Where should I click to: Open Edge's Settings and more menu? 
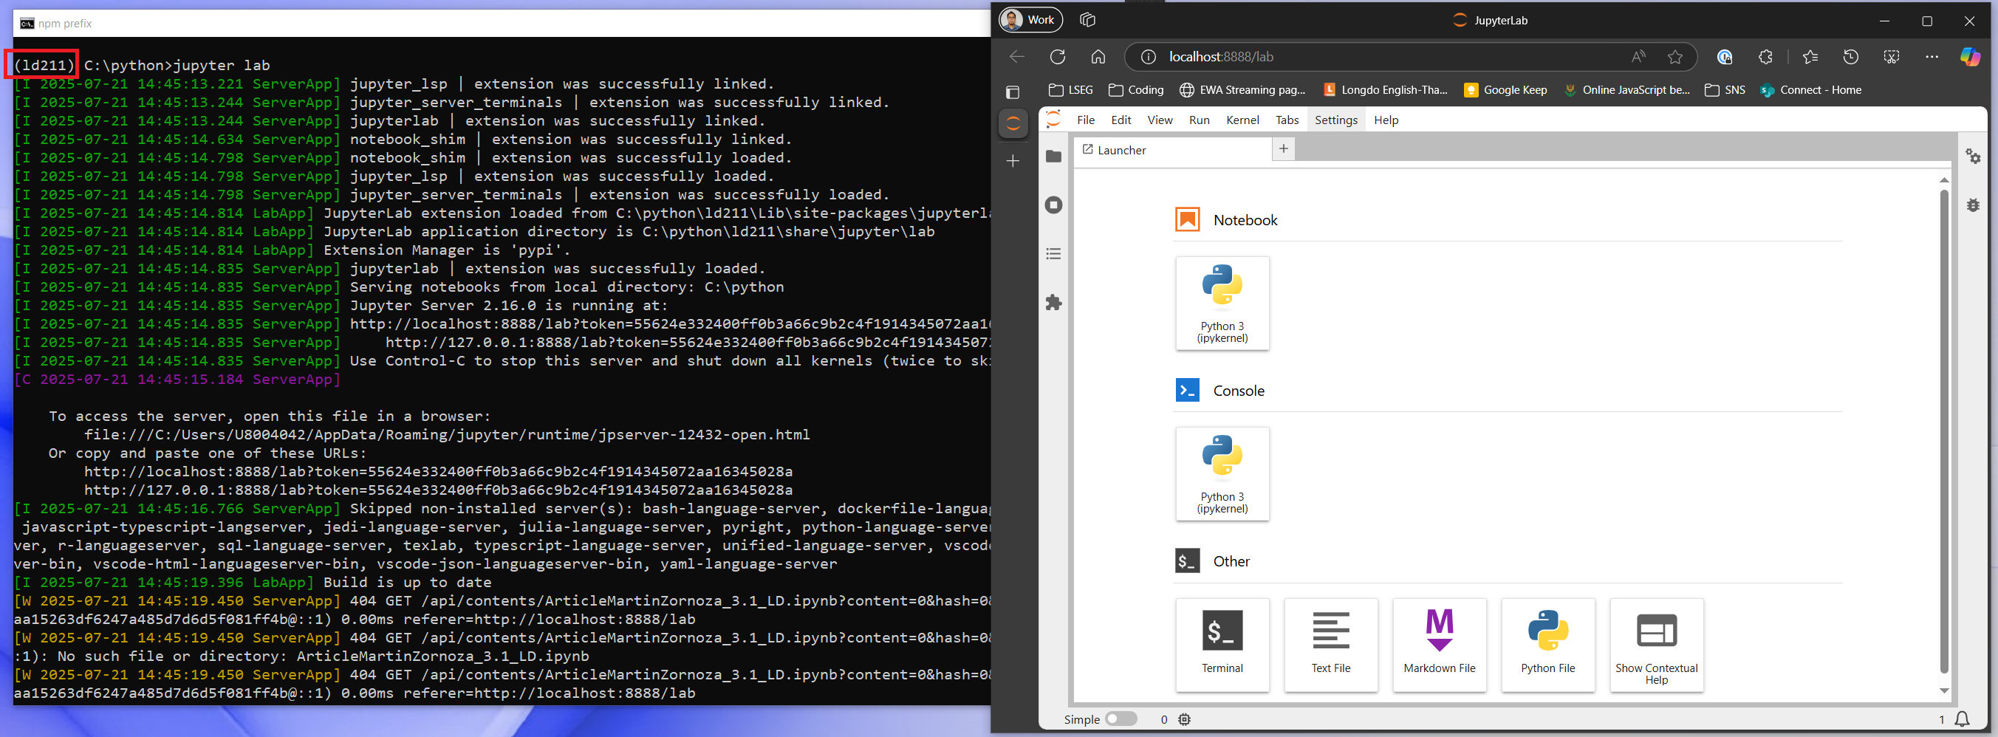point(1932,57)
